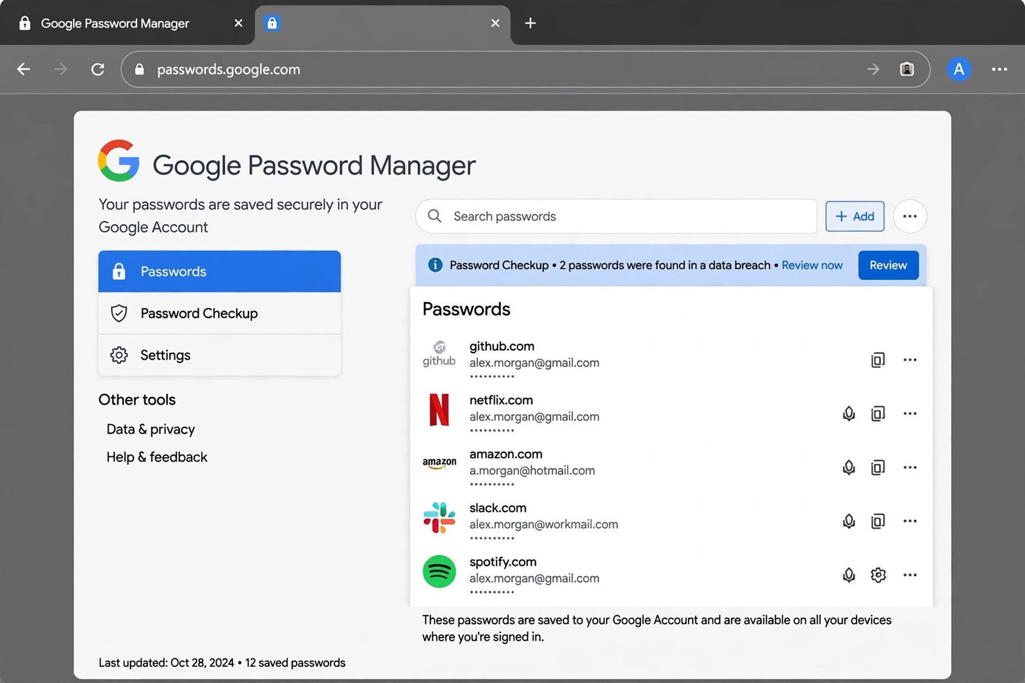Open the slack.com password entry
The image size is (1025, 683).
coord(671,521)
